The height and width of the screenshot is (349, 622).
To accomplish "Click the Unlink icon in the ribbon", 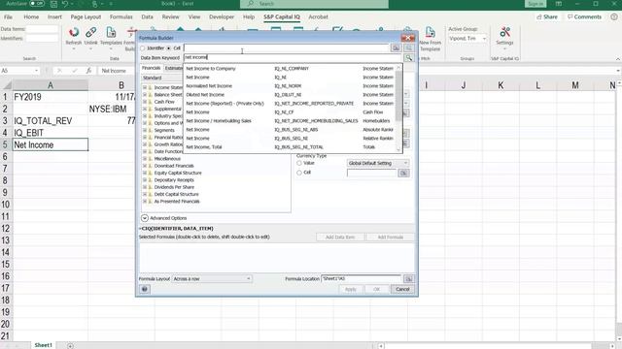I will click(90, 32).
